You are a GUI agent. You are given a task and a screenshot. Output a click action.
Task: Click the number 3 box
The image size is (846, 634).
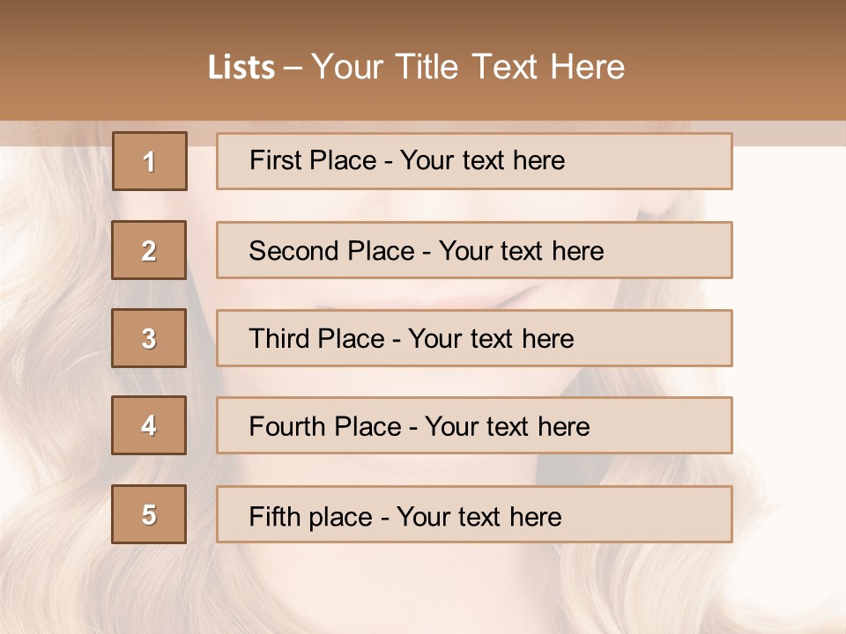[x=149, y=338]
